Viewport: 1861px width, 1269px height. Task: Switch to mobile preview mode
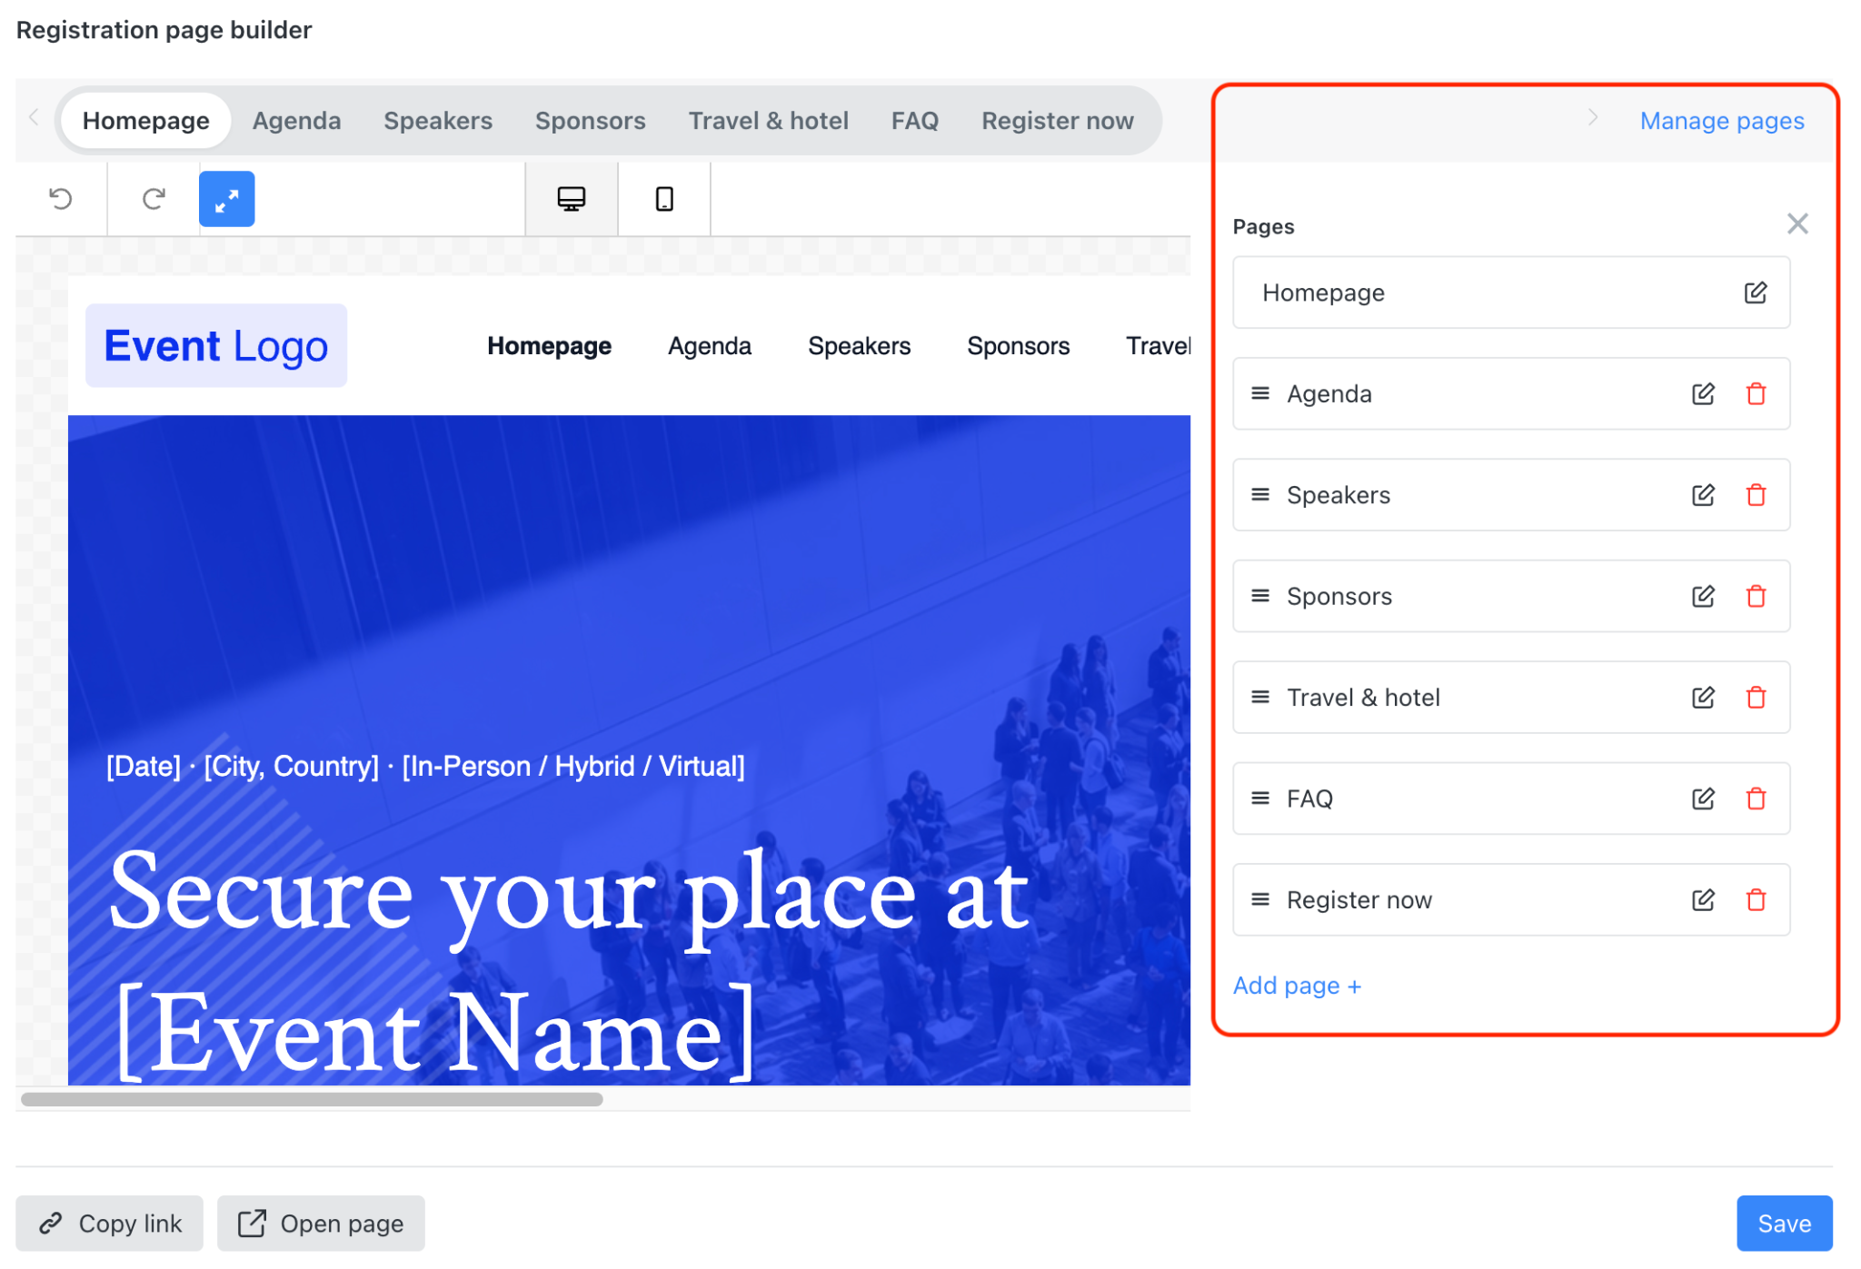tap(664, 199)
